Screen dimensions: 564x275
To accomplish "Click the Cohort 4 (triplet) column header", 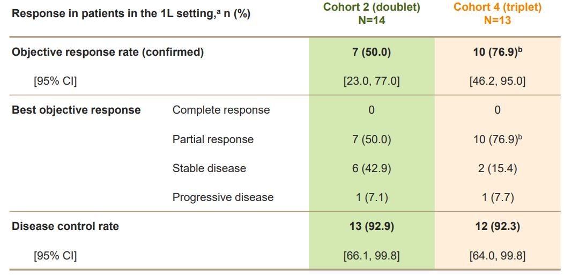I will (x=498, y=14).
